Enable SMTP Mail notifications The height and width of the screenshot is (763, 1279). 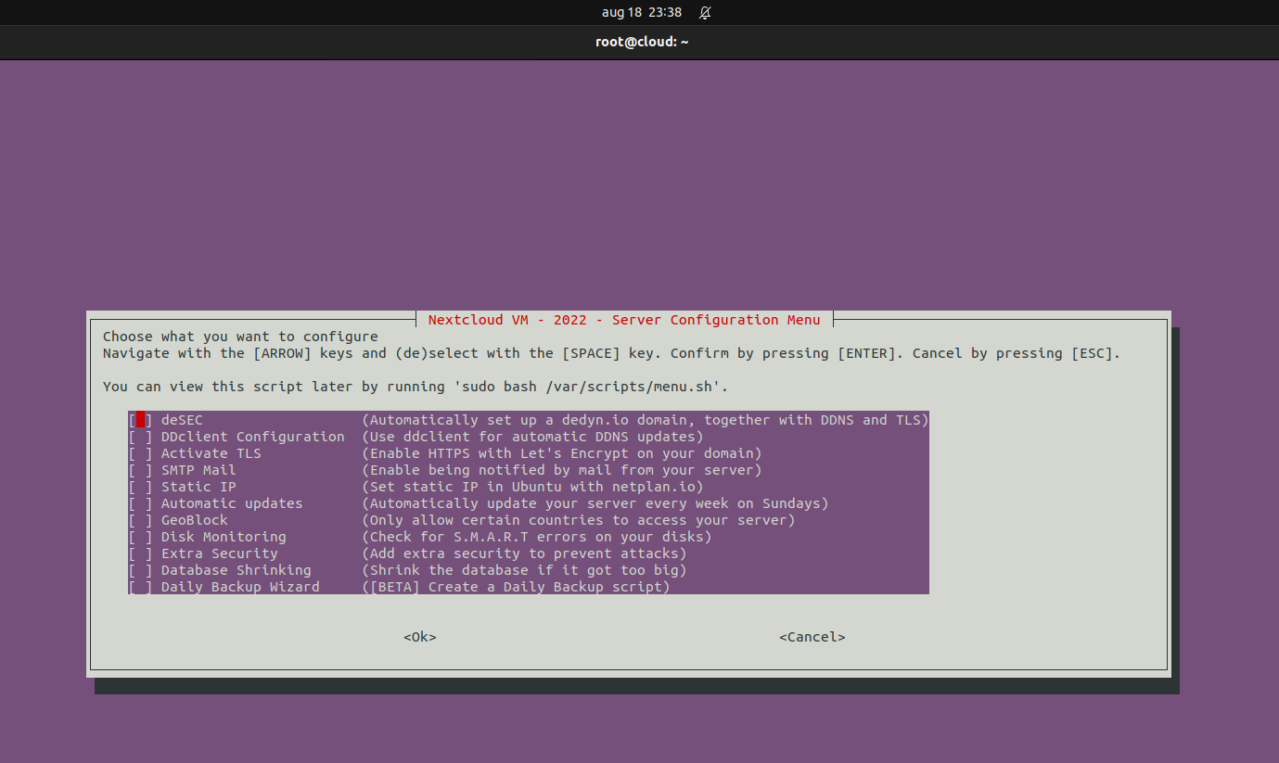pos(138,469)
